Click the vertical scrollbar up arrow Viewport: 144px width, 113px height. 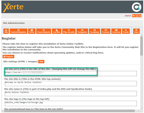pos(141,35)
